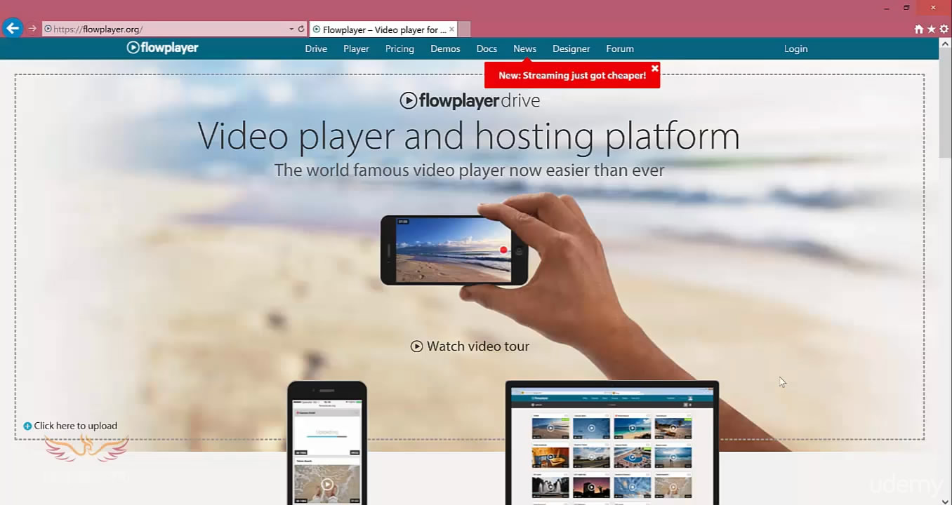Click the smartphone mockup at bottom

327,443
